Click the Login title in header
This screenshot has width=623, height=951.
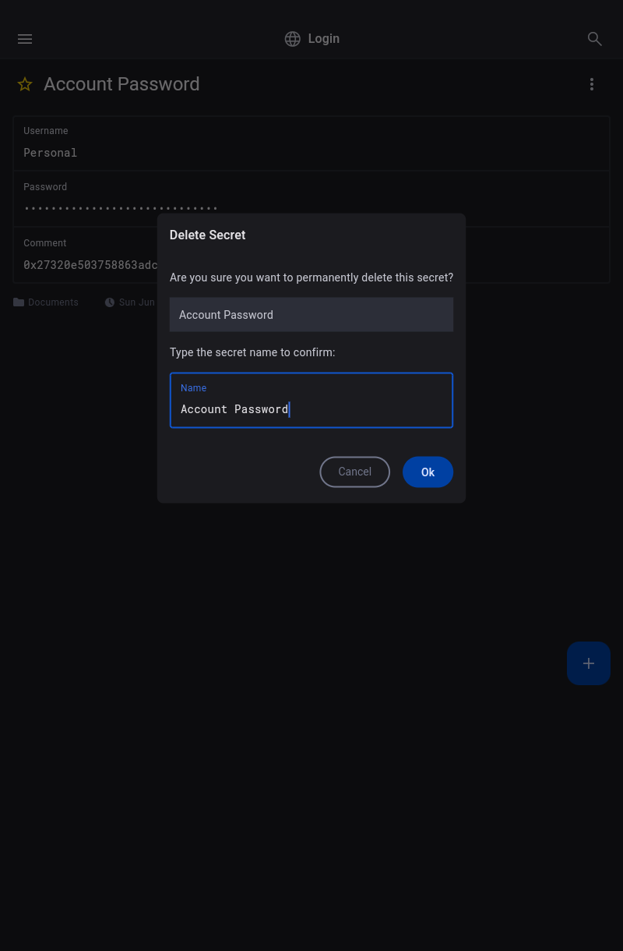point(323,39)
